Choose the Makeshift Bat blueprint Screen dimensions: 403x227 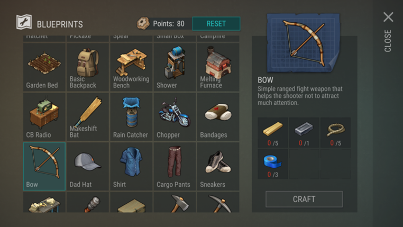[88, 117]
